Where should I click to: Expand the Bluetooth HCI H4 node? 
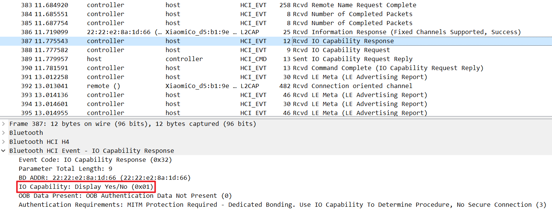(x=4, y=142)
